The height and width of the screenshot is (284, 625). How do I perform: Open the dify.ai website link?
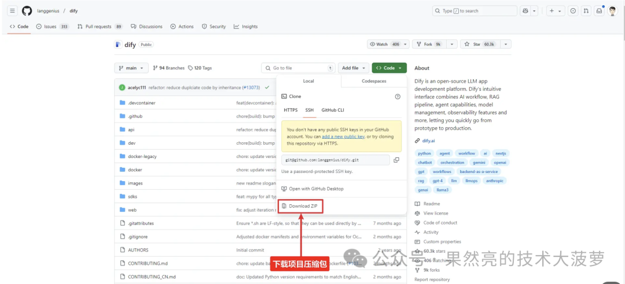(428, 141)
